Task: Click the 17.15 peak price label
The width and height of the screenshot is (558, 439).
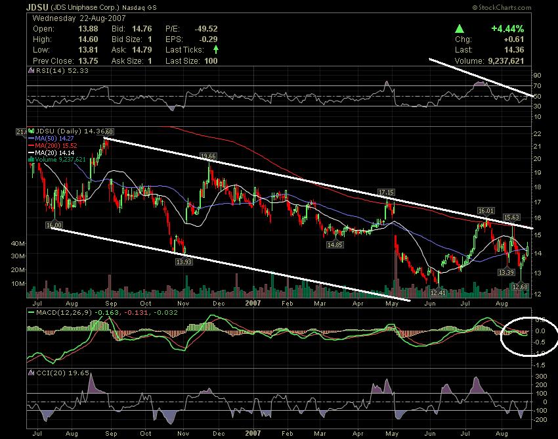Action: [x=386, y=193]
